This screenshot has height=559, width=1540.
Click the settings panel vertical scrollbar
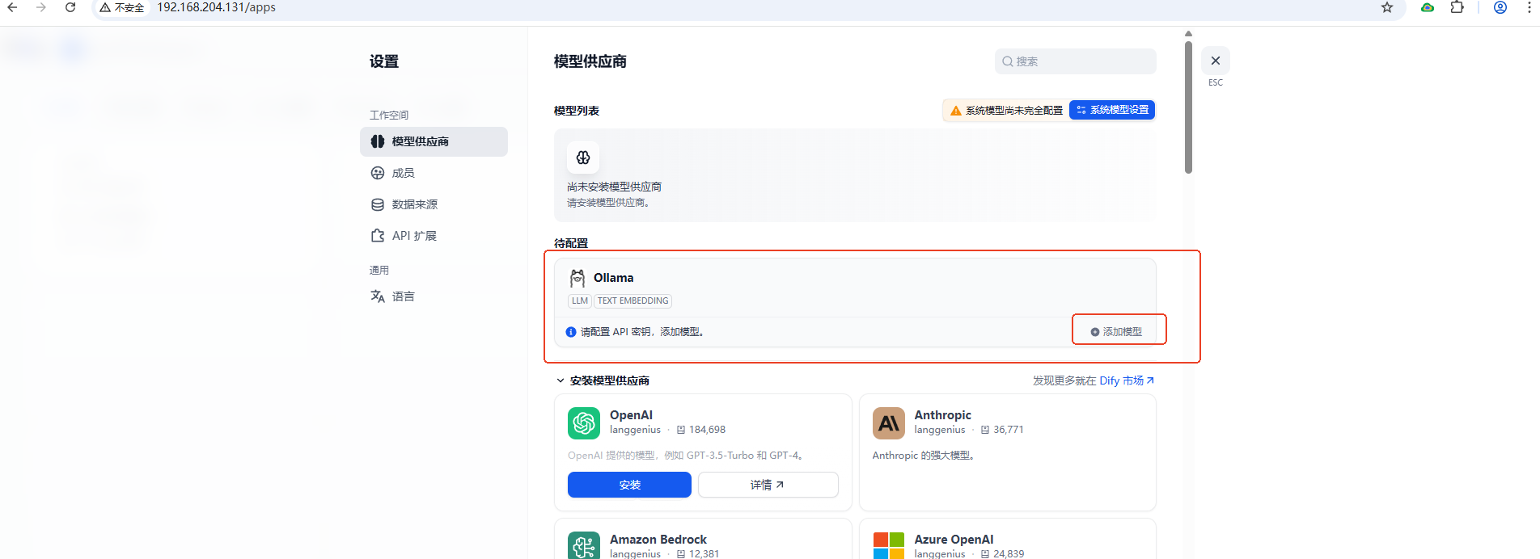1188,107
